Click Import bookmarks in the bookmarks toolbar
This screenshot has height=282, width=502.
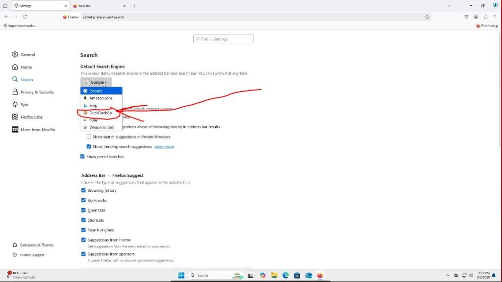[x=20, y=25]
